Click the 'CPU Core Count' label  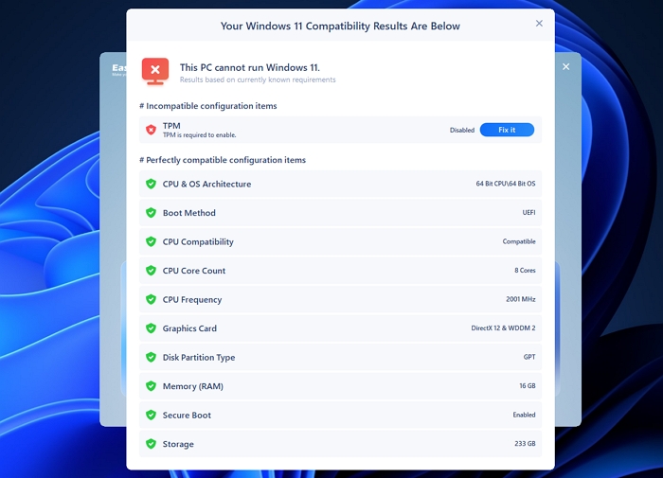(194, 271)
